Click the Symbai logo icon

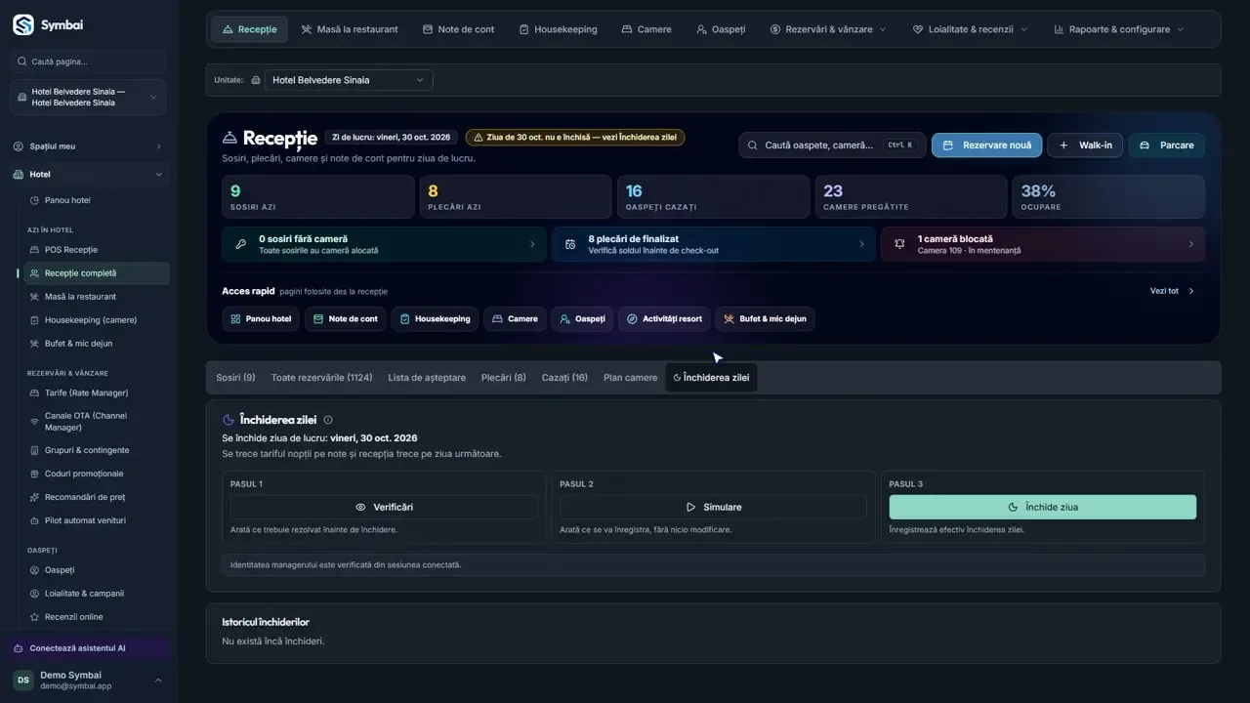click(22, 25)
